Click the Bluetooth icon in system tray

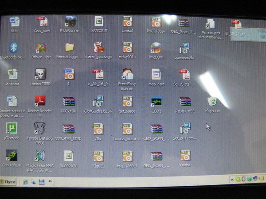[243, 179]
